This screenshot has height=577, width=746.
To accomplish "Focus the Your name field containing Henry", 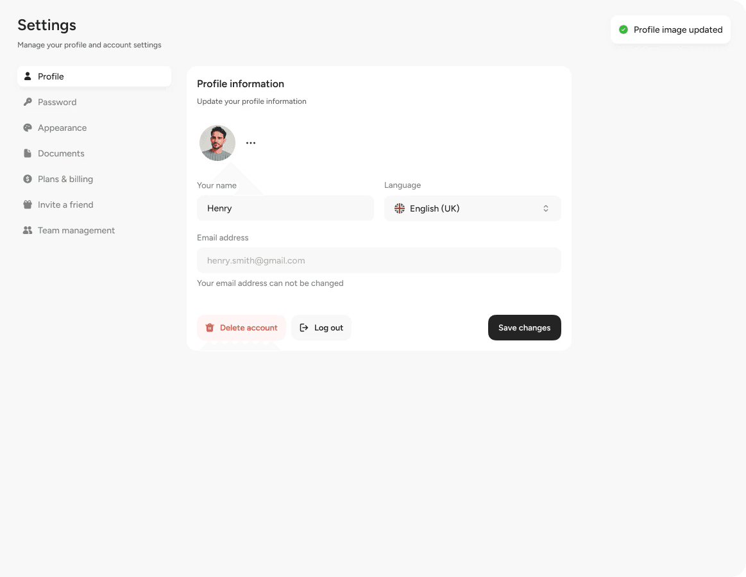I will pos(285,208).
